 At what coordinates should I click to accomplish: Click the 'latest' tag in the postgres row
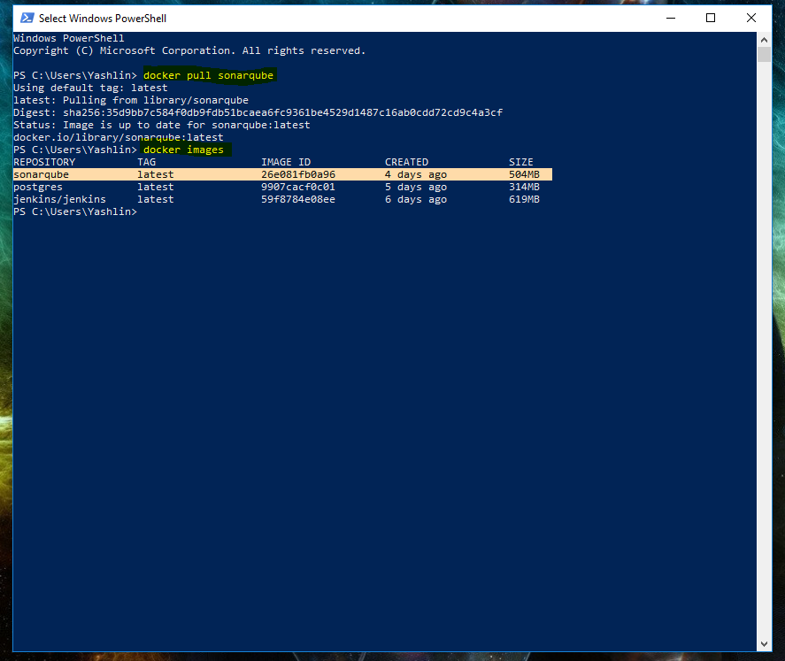[156, 187]
